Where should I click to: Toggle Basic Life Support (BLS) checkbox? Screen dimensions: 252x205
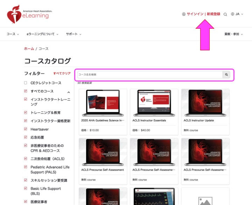(26, 188)
